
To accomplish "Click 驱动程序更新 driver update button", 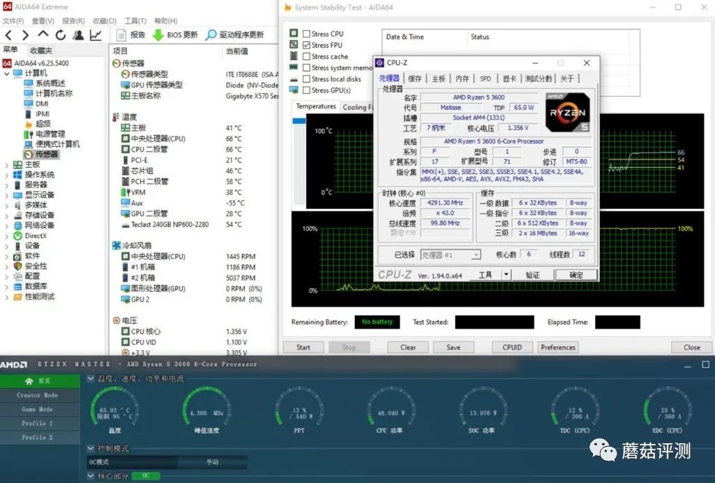I will click(235, 35).
